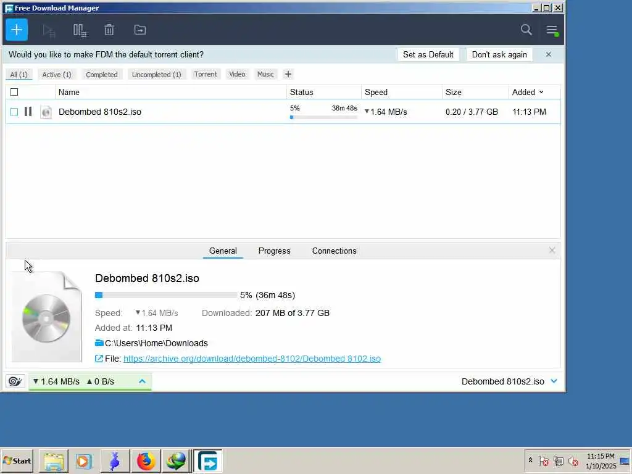Filter by the Music tag
Image resolution: width=632 pixels, height=474 pixels.
coord(265,74)
